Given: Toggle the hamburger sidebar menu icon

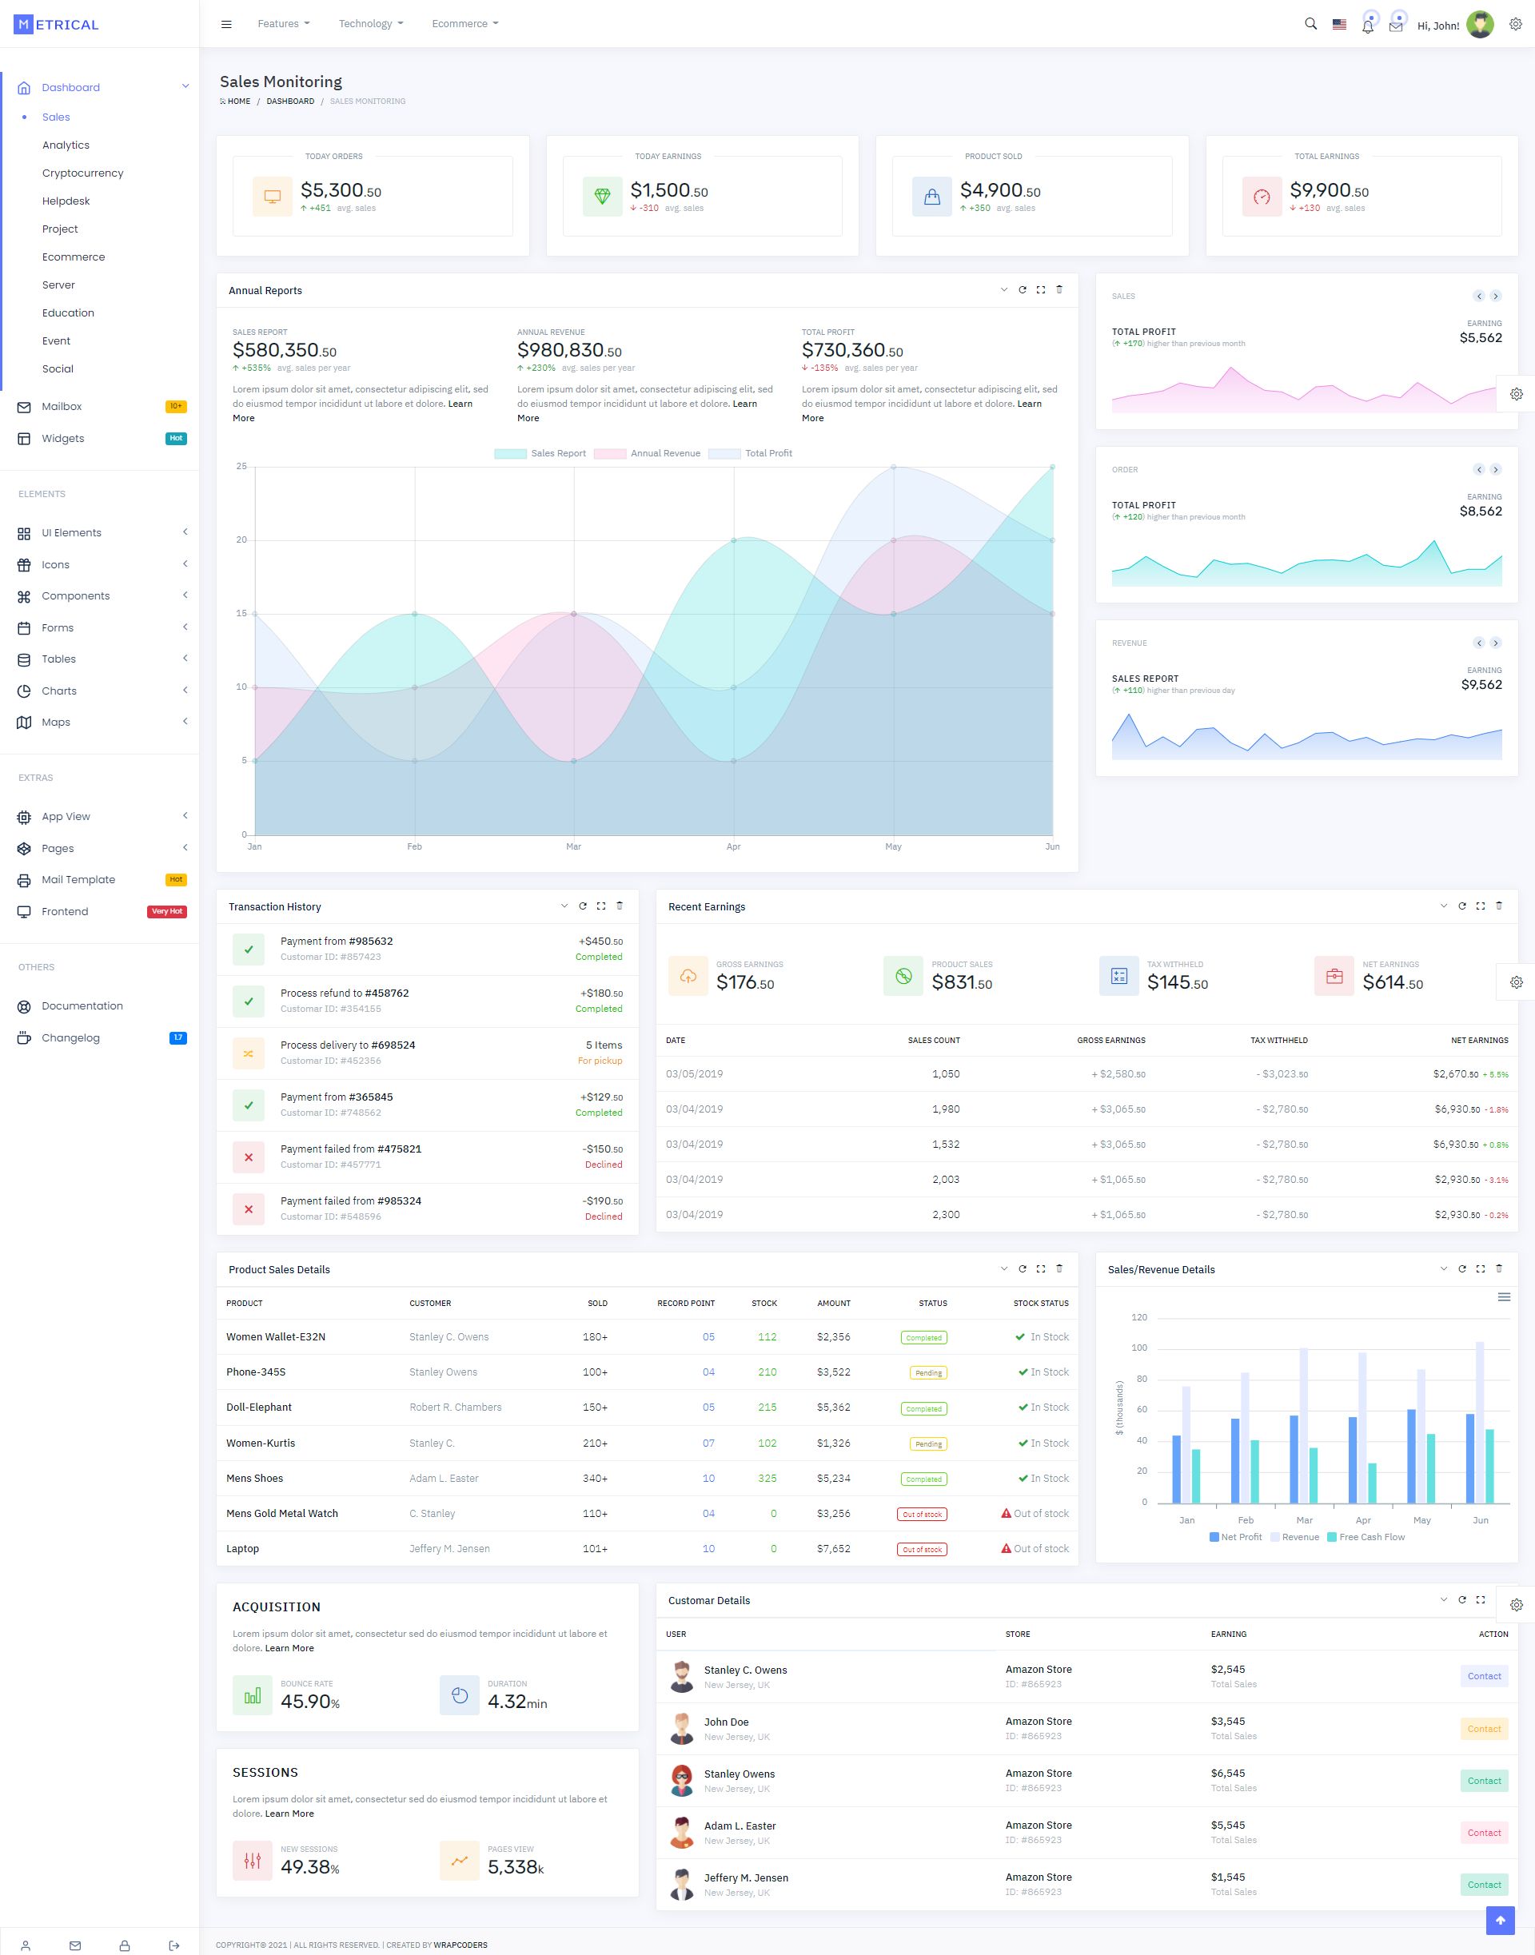Looking at the screenshot, I should click(x=226, y=24).
